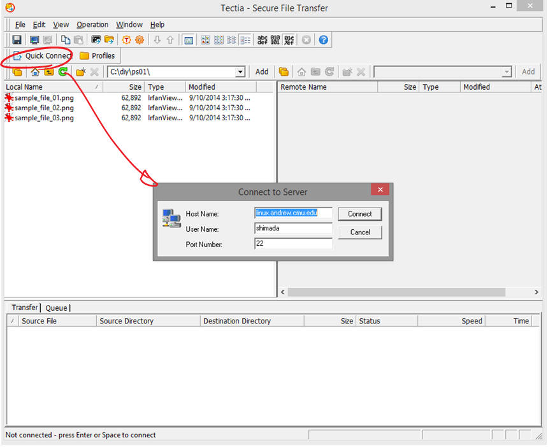548x447 pixels.
Task: Click the blue Help question mark icon
Action: [x=324, y=40]
